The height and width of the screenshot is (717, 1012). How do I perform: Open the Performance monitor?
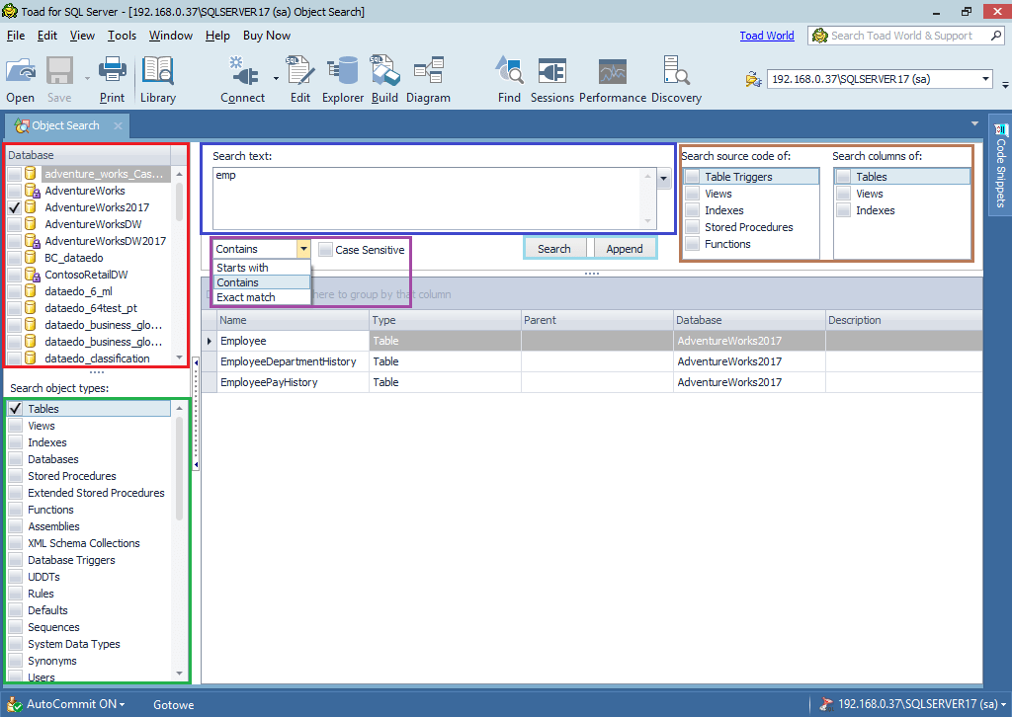coord(613,79)
